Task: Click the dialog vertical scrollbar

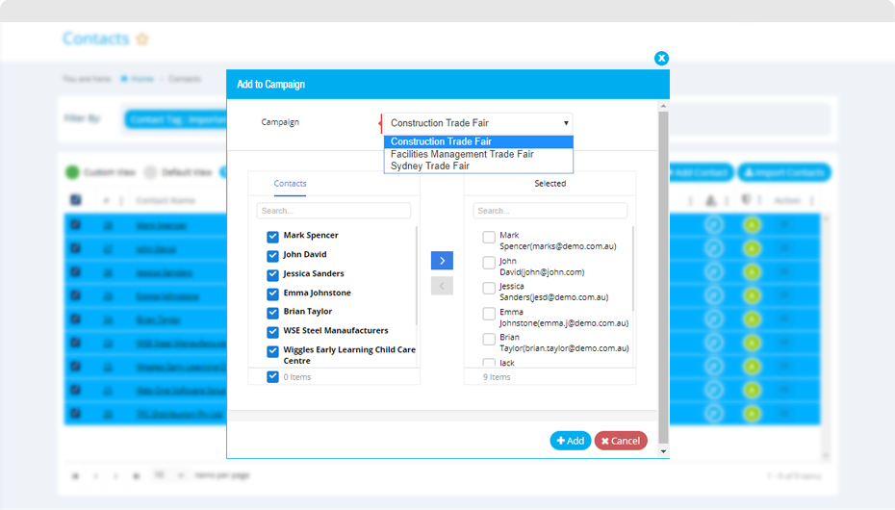Action: pos(663,277)
